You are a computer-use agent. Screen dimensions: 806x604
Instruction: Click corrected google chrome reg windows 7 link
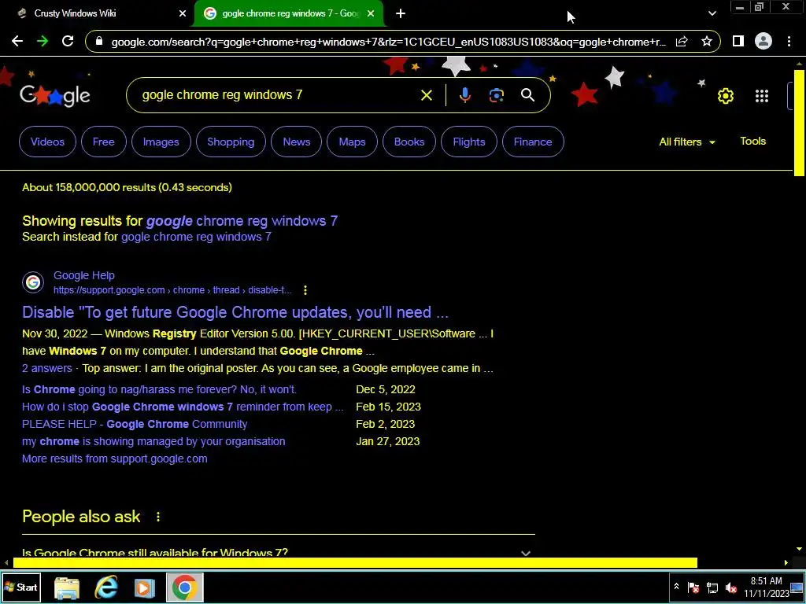[x=242, y=221]
